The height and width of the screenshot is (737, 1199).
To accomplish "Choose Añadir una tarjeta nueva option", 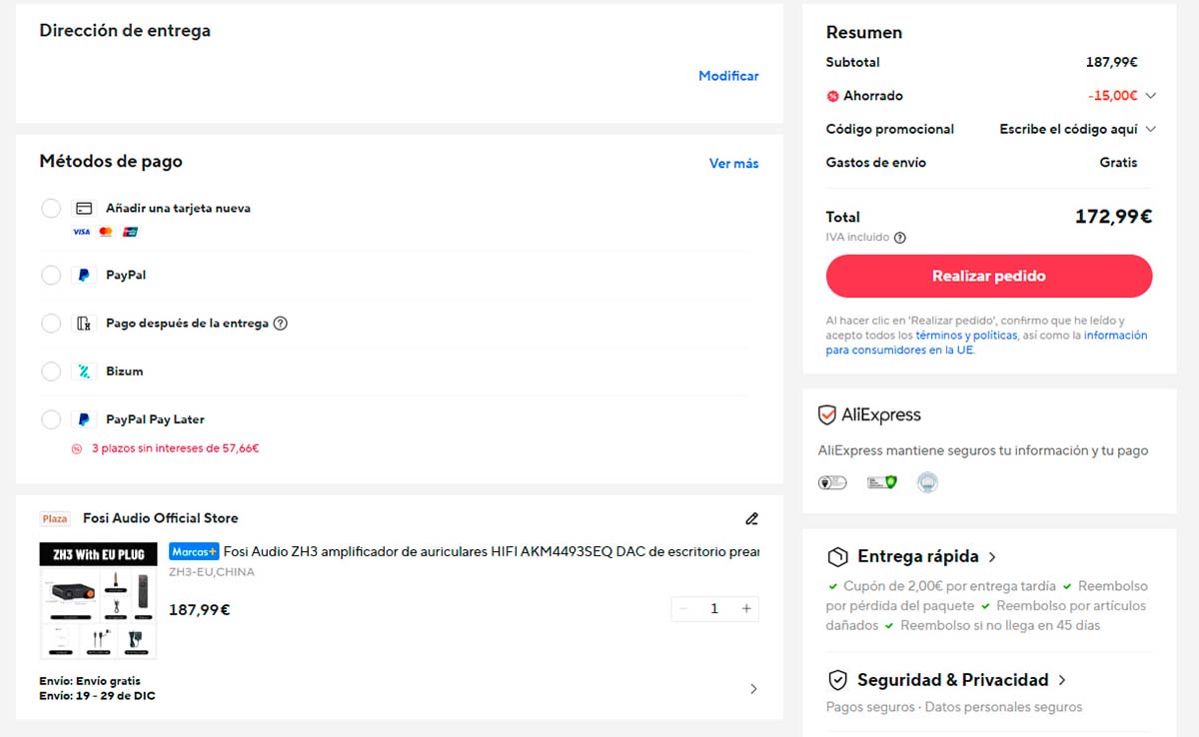I will click(51, 208).
